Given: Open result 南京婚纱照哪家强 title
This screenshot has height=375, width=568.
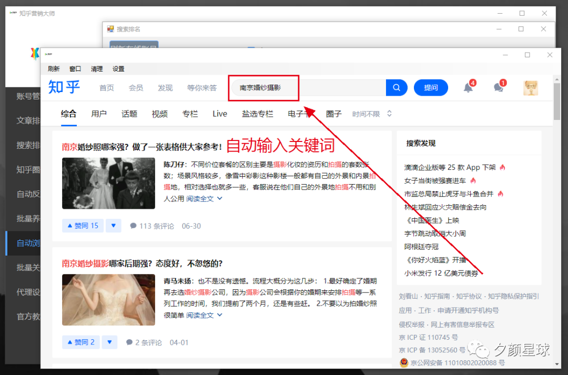Looking at the screenshot, I should (142, 147).
